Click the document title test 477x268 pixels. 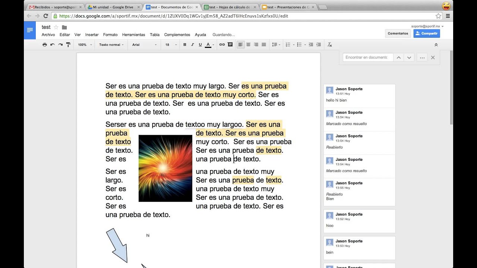46,27
